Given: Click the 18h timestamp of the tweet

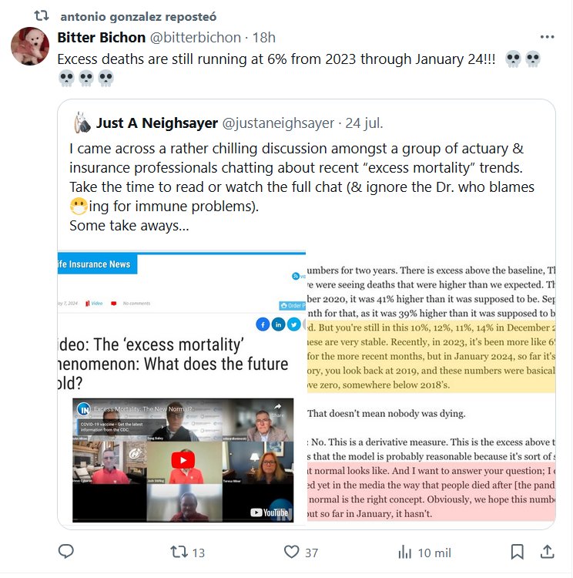Looking at the screenshot, I should point(264,37).
